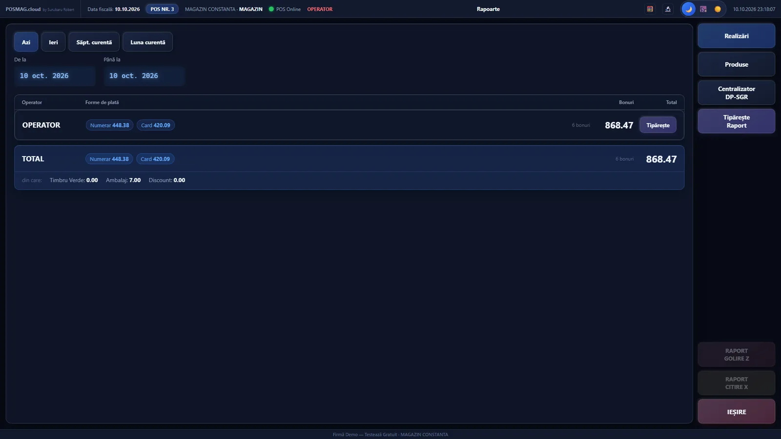Click the Bonuri column header
Screen dimensions: 781x439
pos(626,102)
